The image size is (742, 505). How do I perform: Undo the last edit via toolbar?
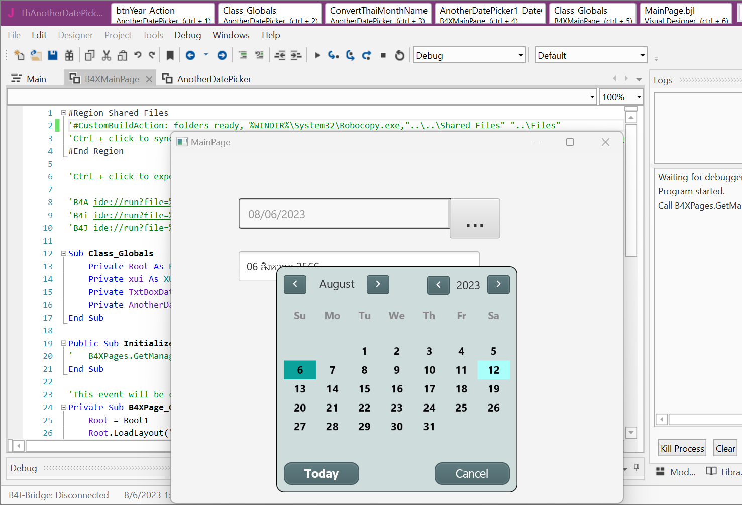(x=138, y=55)
